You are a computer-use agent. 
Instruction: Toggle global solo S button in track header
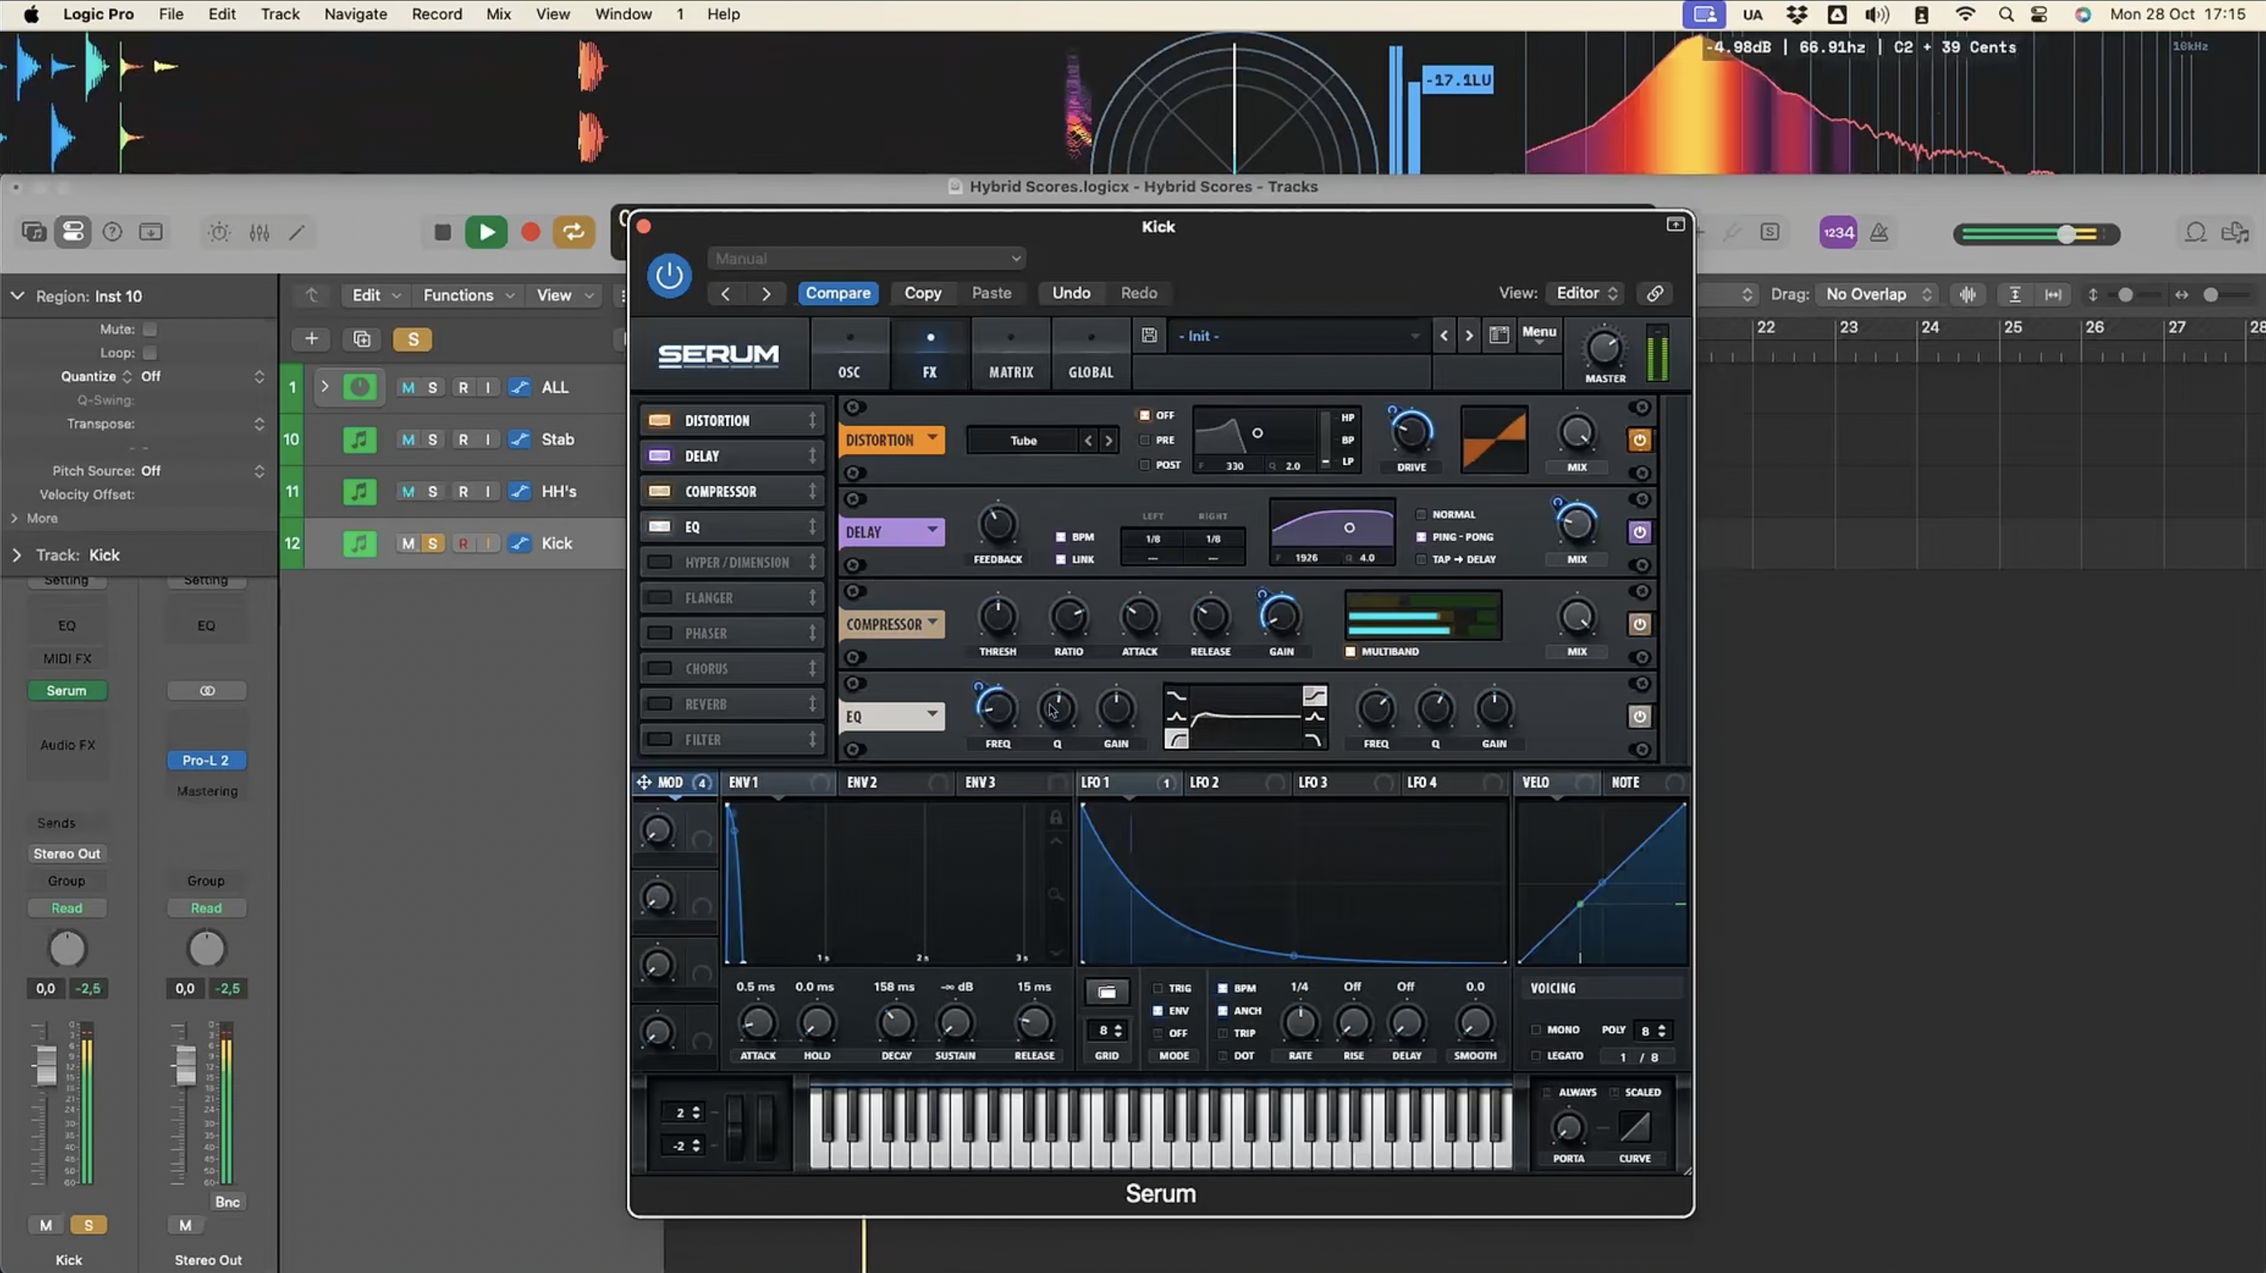tap(413, 339)
